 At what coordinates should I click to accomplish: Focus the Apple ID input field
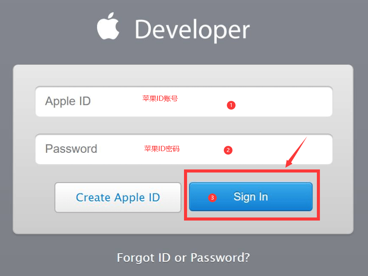point(184,102)
